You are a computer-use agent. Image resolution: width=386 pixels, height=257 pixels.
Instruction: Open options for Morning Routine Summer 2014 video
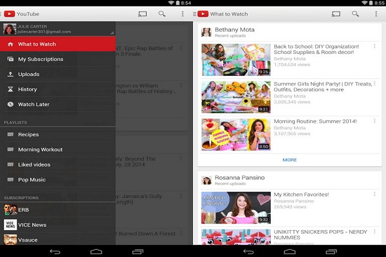(x=374, y=121)
